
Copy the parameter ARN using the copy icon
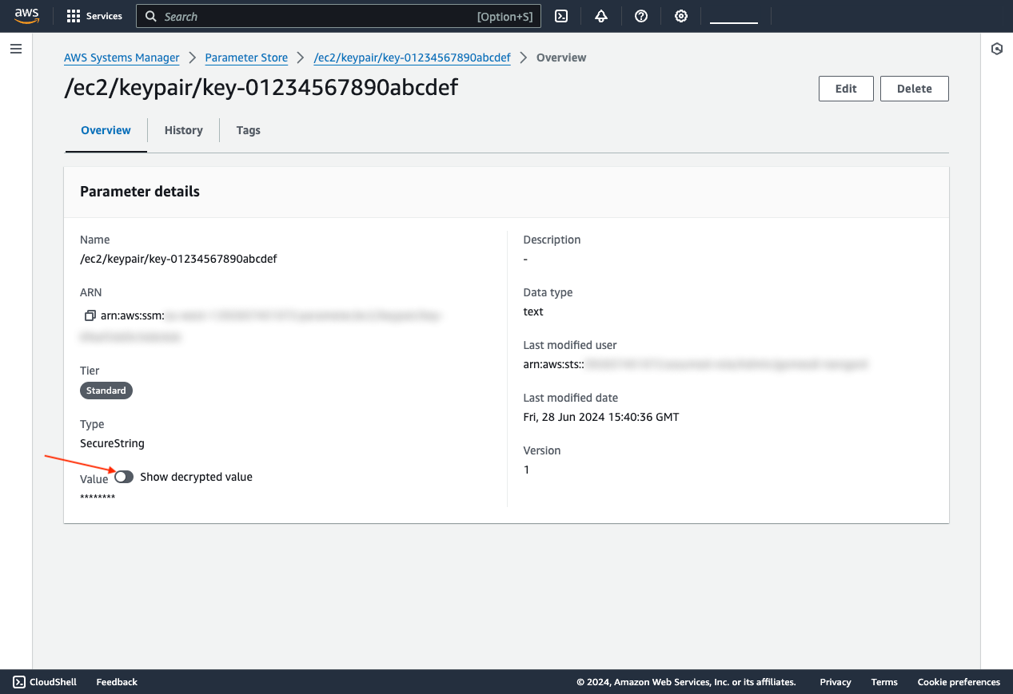(90, 315)
